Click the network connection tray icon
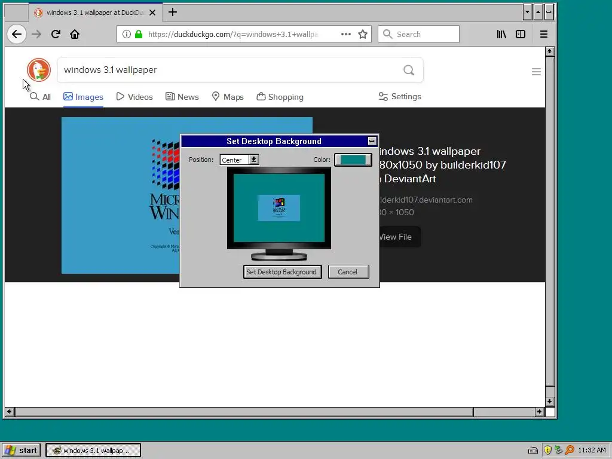 (x=559, y=450)
